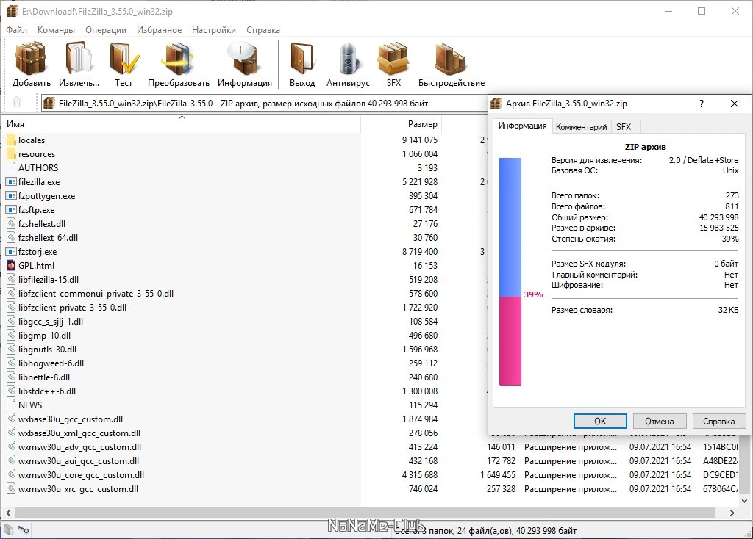Viewport: 753px width, 539px height.
Task: Select libnettle-8.dll in the list
Action: pos(43,377)
